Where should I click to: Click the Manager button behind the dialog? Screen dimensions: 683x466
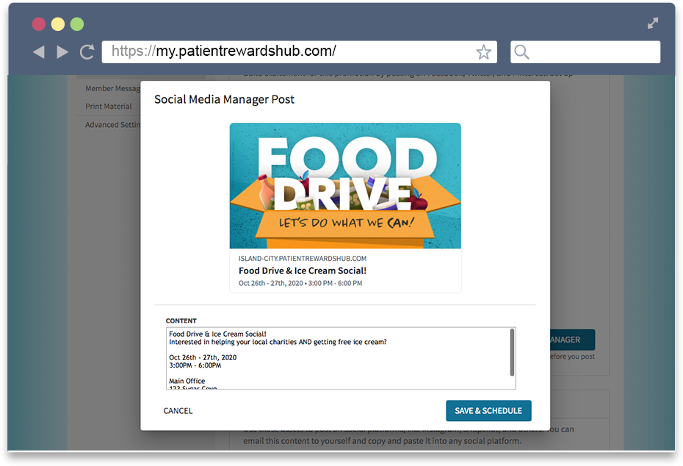coord(572,340)
